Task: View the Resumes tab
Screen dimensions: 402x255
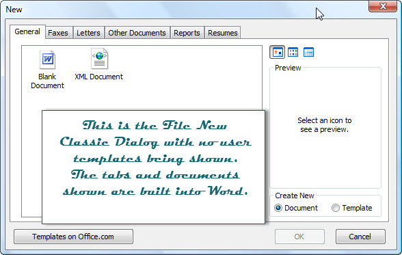Action: (x=223, y=33)
